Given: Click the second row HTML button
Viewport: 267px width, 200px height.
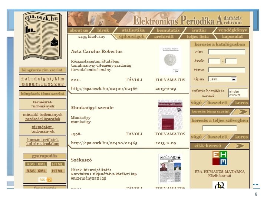Looking at the screenshot, I should click(x=58, y=171).
